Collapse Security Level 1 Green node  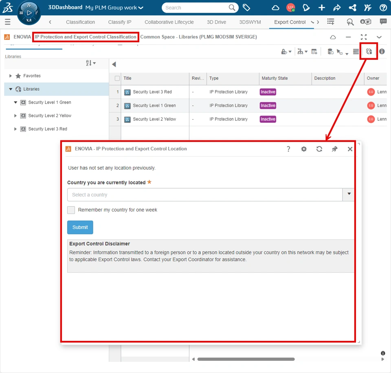(15, 103)
